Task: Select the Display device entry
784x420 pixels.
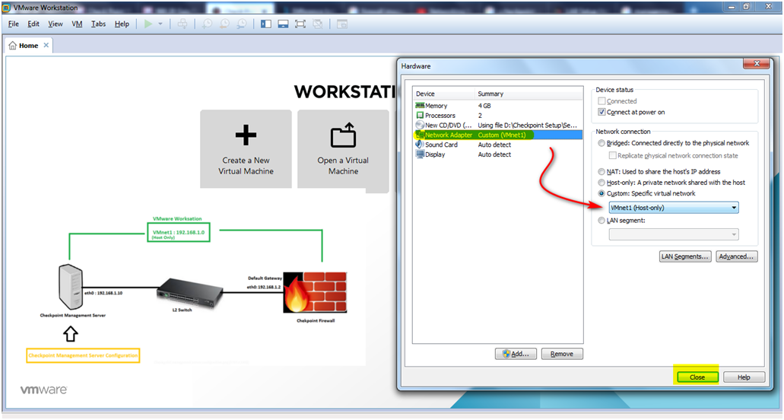Action: 497,154
